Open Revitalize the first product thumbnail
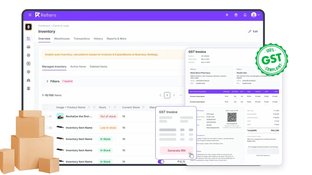The width and height of the screenshot is (312, 175). [60, 116]
